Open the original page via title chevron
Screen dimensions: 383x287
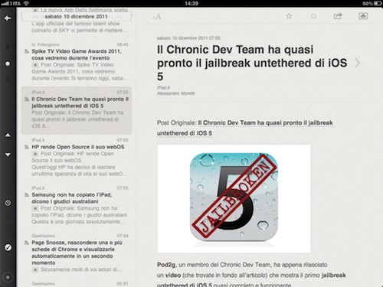(x=358, y=63)
